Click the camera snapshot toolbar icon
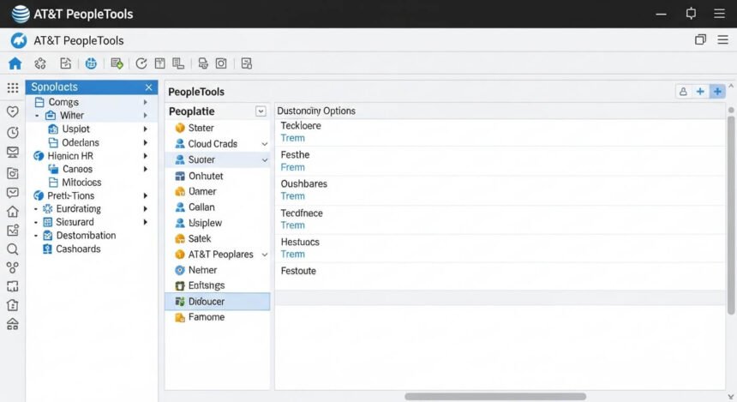Viewport: 737px width, 402px height. (221, 63)
